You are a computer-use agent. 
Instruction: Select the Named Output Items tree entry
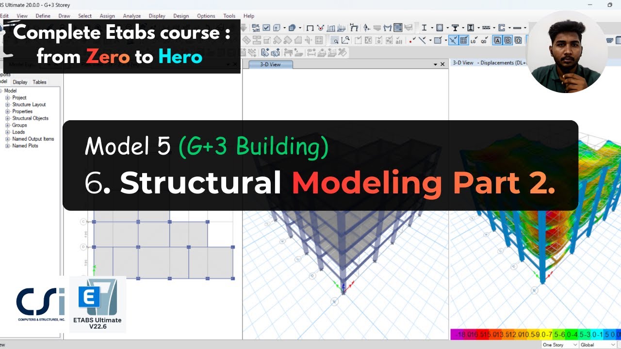(x=33, y=139)
